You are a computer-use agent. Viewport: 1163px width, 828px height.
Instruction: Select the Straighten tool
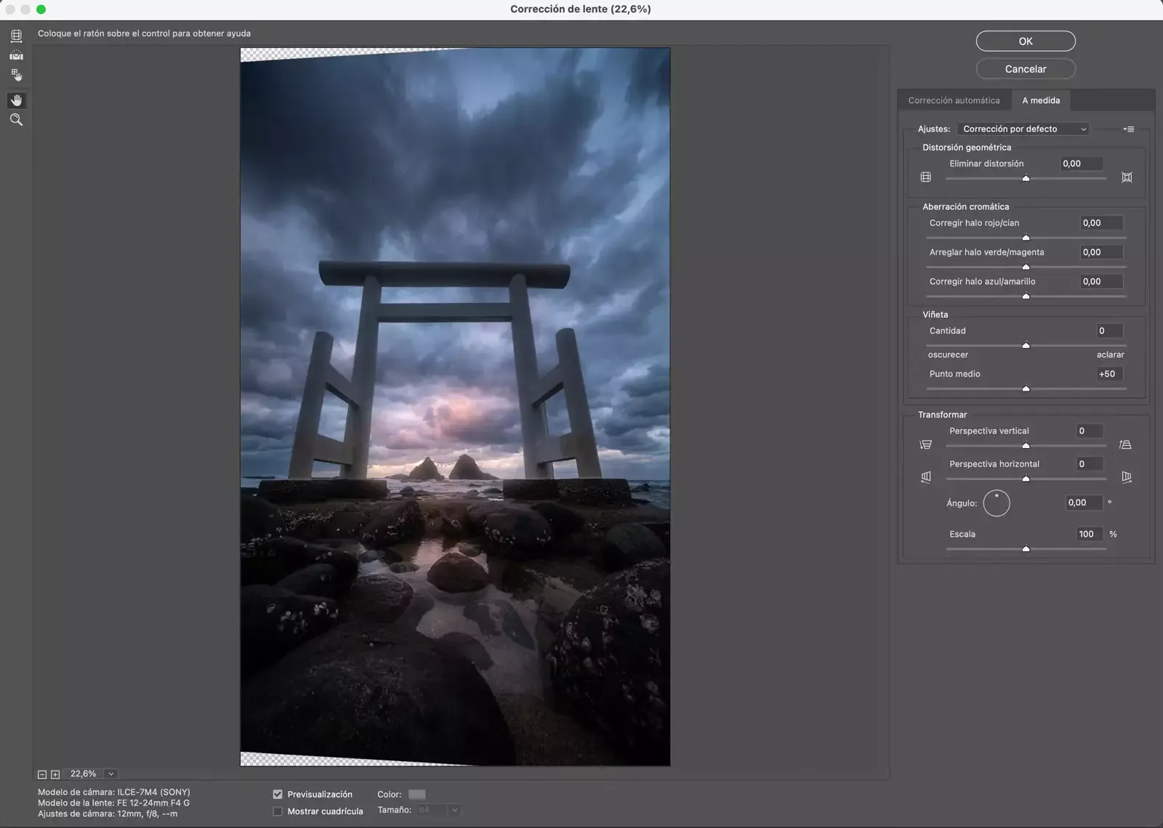[x=16, y=55]
